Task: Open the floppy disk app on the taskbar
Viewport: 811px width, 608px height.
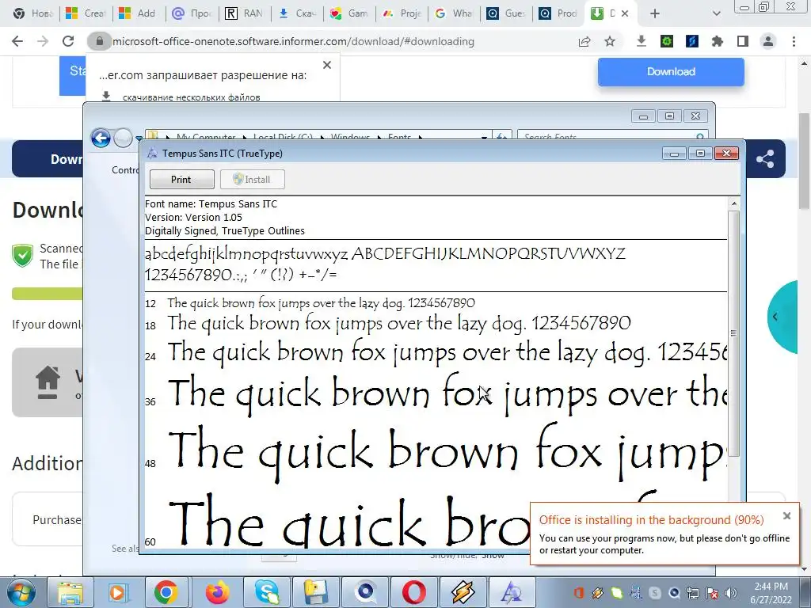Action: coord(315,592)
